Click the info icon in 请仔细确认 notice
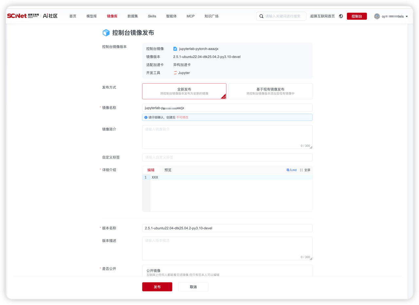Image resolution: width=419 pixels, height=305 pixels. click(146, 117)
